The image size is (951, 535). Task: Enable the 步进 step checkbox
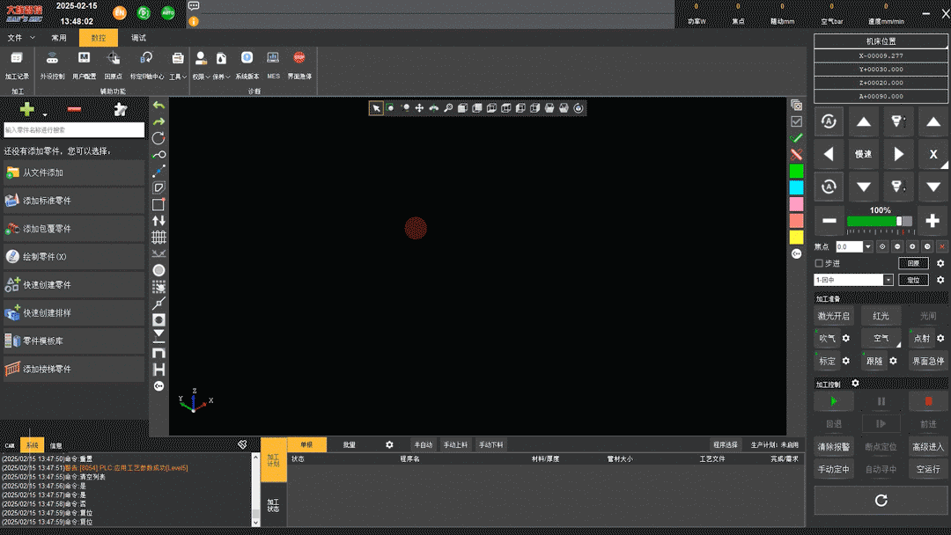819,263
